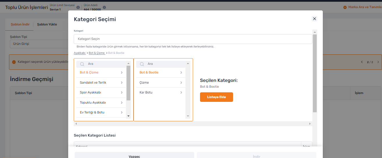Select Topuklu Ayakkabı category

click(x=101, y=103)
